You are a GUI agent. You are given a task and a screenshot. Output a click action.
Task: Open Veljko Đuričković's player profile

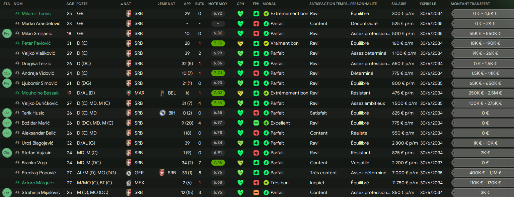click(x=40, y=103)
